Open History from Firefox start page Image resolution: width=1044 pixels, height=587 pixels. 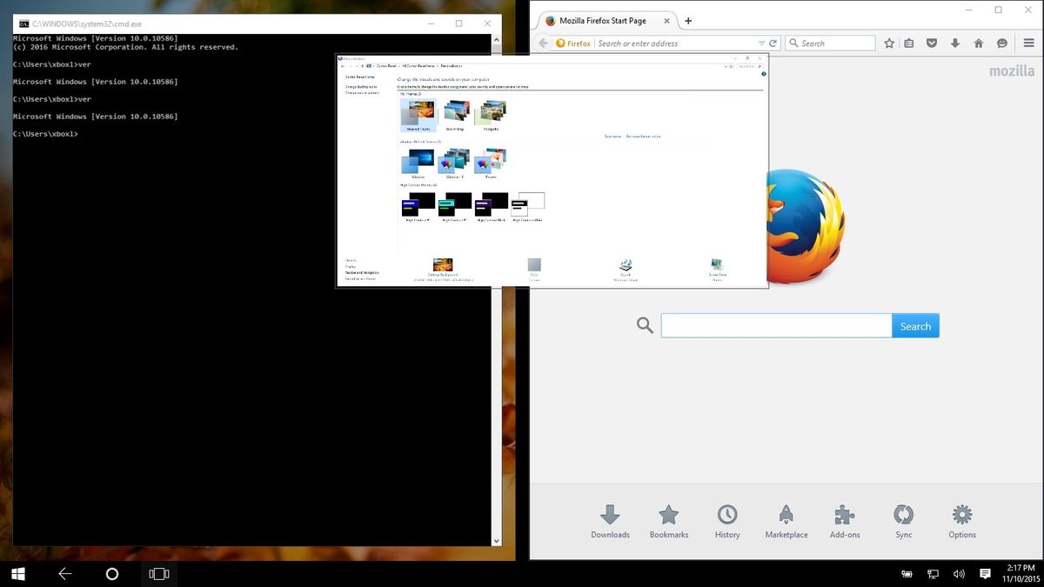coord(727,513)
